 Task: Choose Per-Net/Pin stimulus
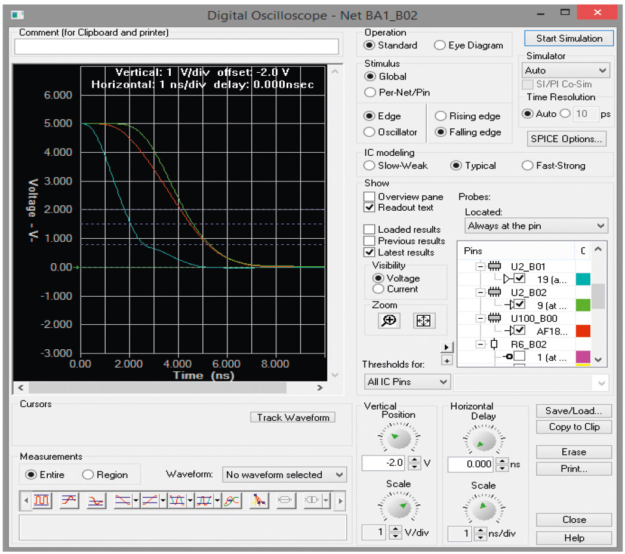[x=370, y=93]
